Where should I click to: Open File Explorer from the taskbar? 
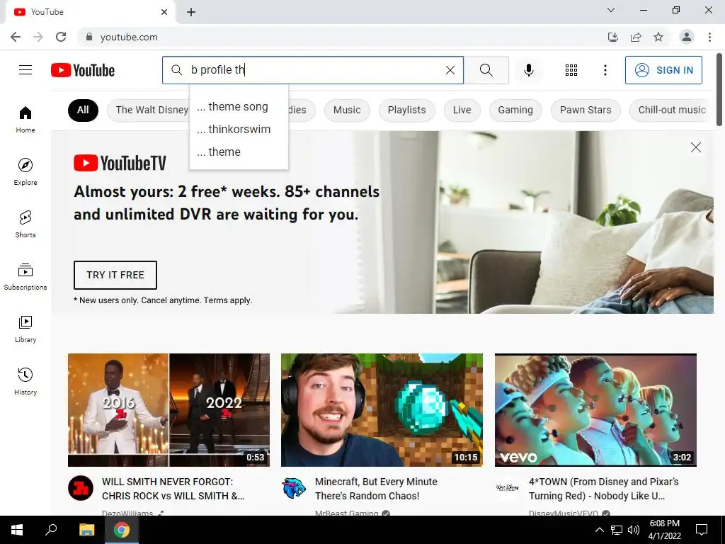point(86,530)
